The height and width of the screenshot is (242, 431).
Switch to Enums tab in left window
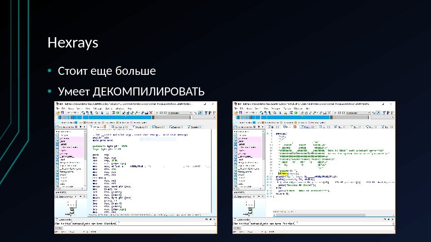click(159, 127)
